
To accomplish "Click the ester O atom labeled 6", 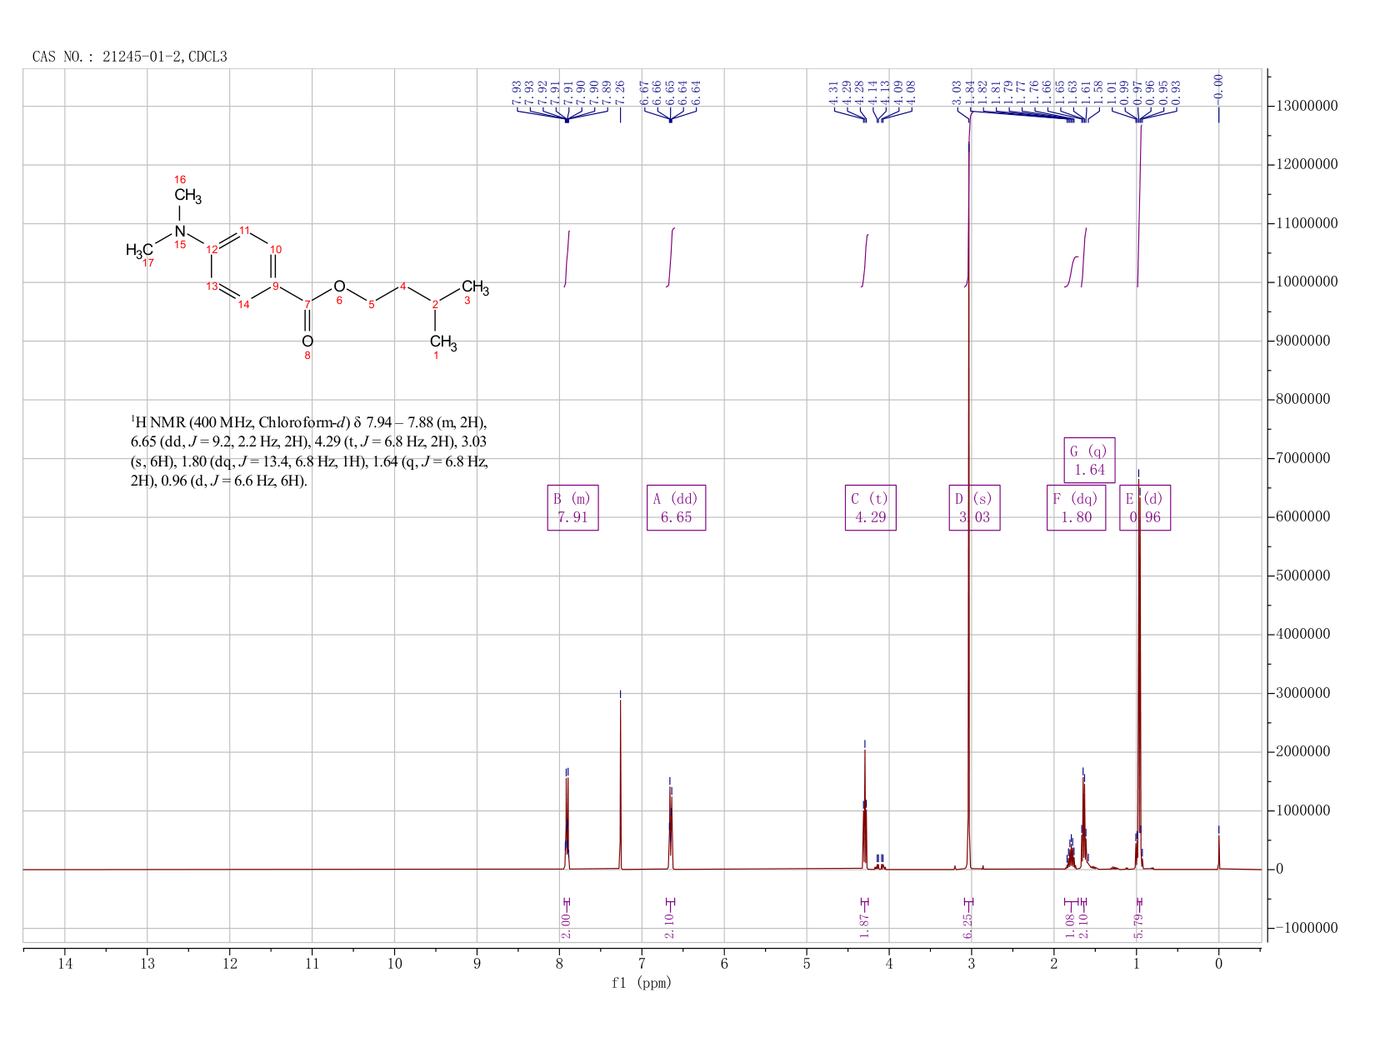I will click(339, 287).
